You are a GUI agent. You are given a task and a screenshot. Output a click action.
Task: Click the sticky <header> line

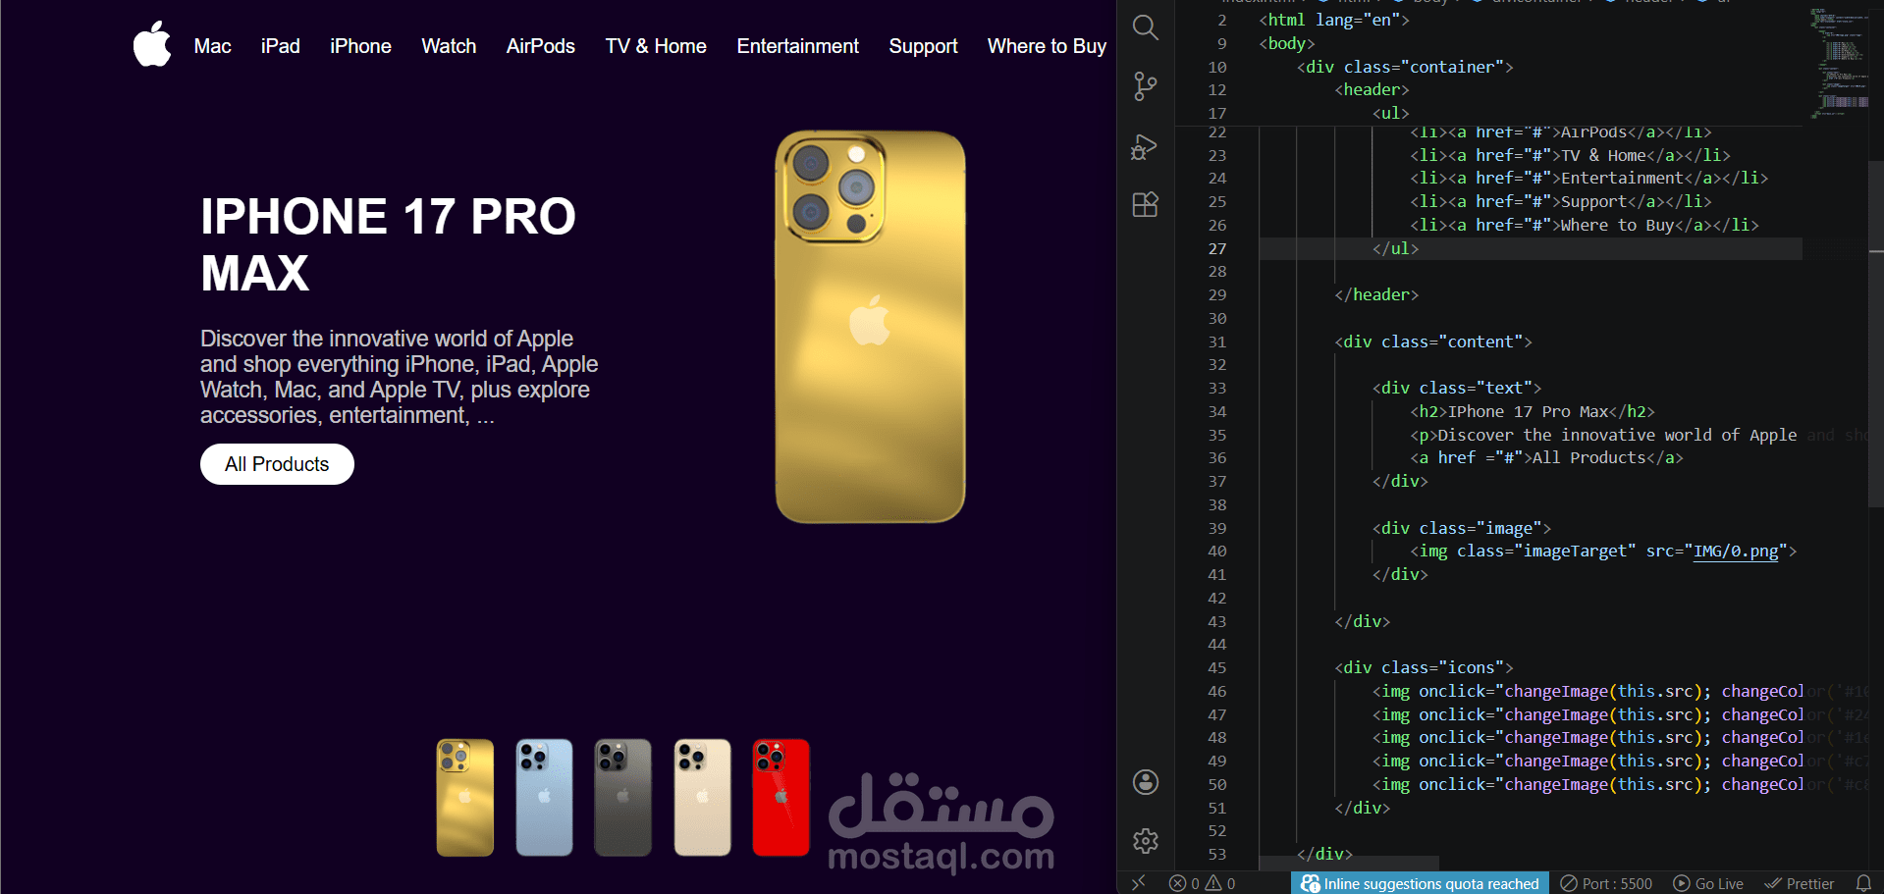point(1372,89)
